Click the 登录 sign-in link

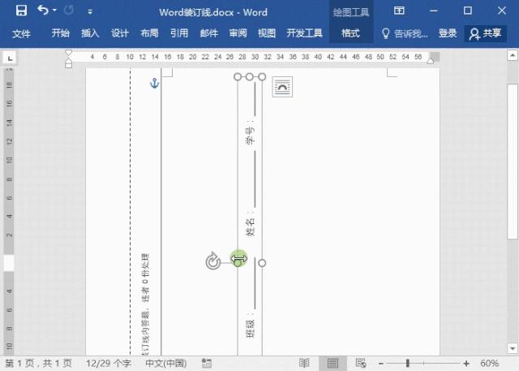448,33
